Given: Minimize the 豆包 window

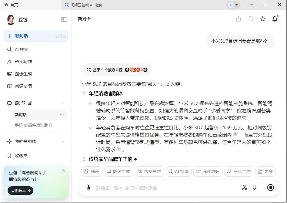Looking at the screenshot, I should [x=252, y=5].
